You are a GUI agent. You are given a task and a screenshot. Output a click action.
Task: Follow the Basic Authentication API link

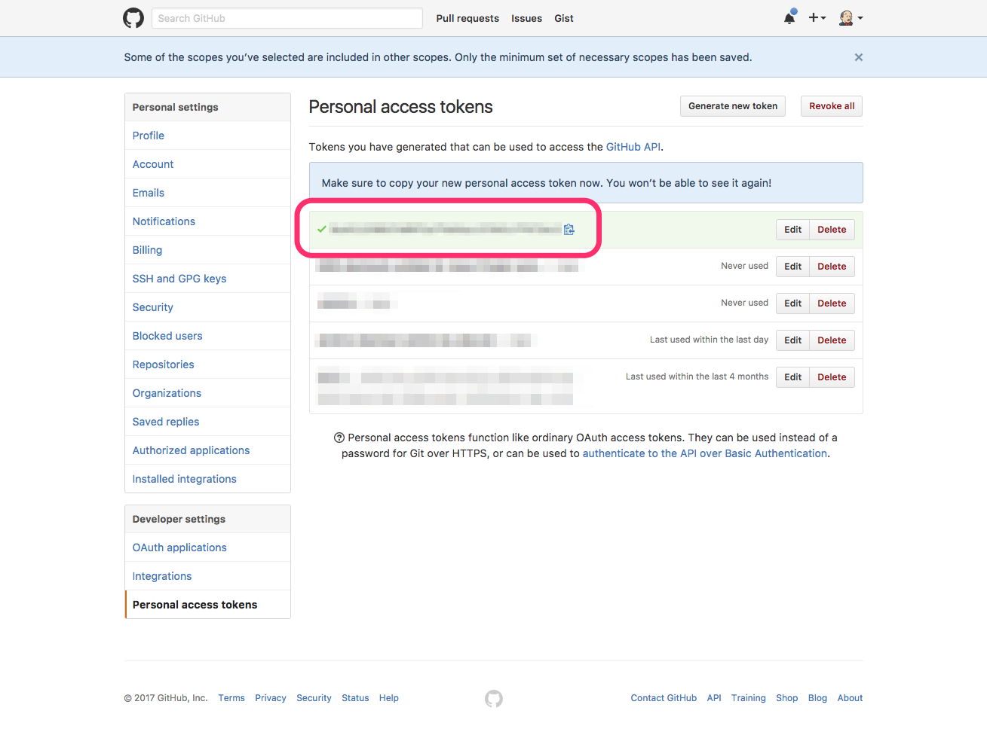705,453
